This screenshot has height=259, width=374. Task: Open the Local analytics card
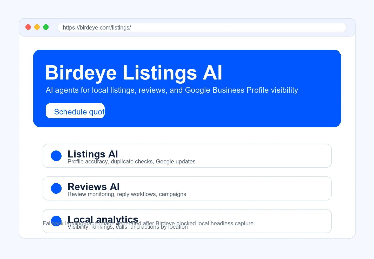187,221
